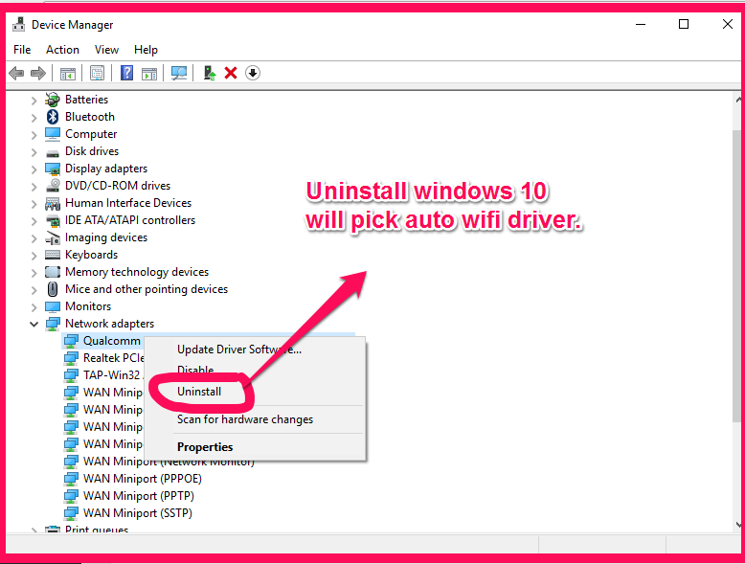Expand the Computer tree node
This screenshot has height=564, width=745.
[x=34, y=135]
